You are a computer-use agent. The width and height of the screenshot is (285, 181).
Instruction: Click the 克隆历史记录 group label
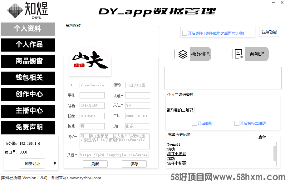pyautogui.click(x=179, y=134)
